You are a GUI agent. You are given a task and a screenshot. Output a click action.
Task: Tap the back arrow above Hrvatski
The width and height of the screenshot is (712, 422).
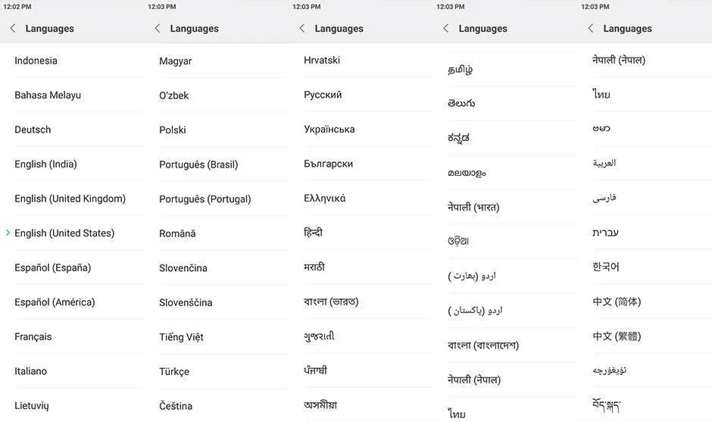[302, 28]
